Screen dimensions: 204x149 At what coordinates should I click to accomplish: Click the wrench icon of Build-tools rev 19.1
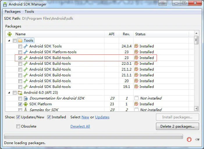(26, 87)
